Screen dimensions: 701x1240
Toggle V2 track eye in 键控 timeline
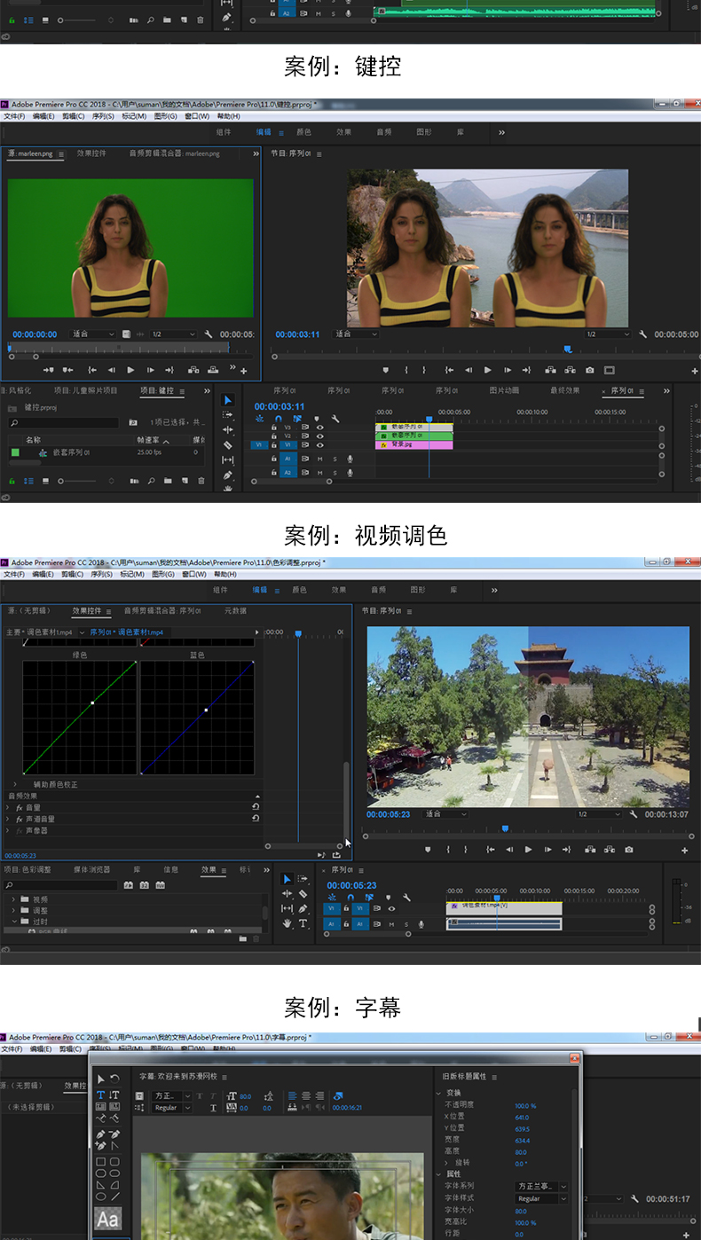pyautogui.click(x=320, y=436)
